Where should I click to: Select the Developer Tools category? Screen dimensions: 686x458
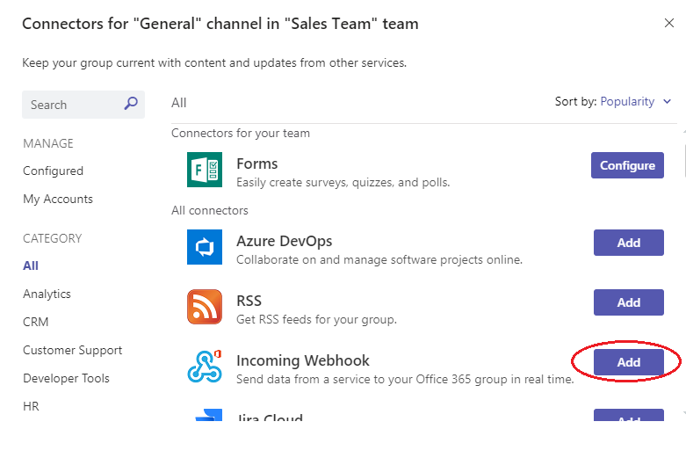(x=66, y=378)
